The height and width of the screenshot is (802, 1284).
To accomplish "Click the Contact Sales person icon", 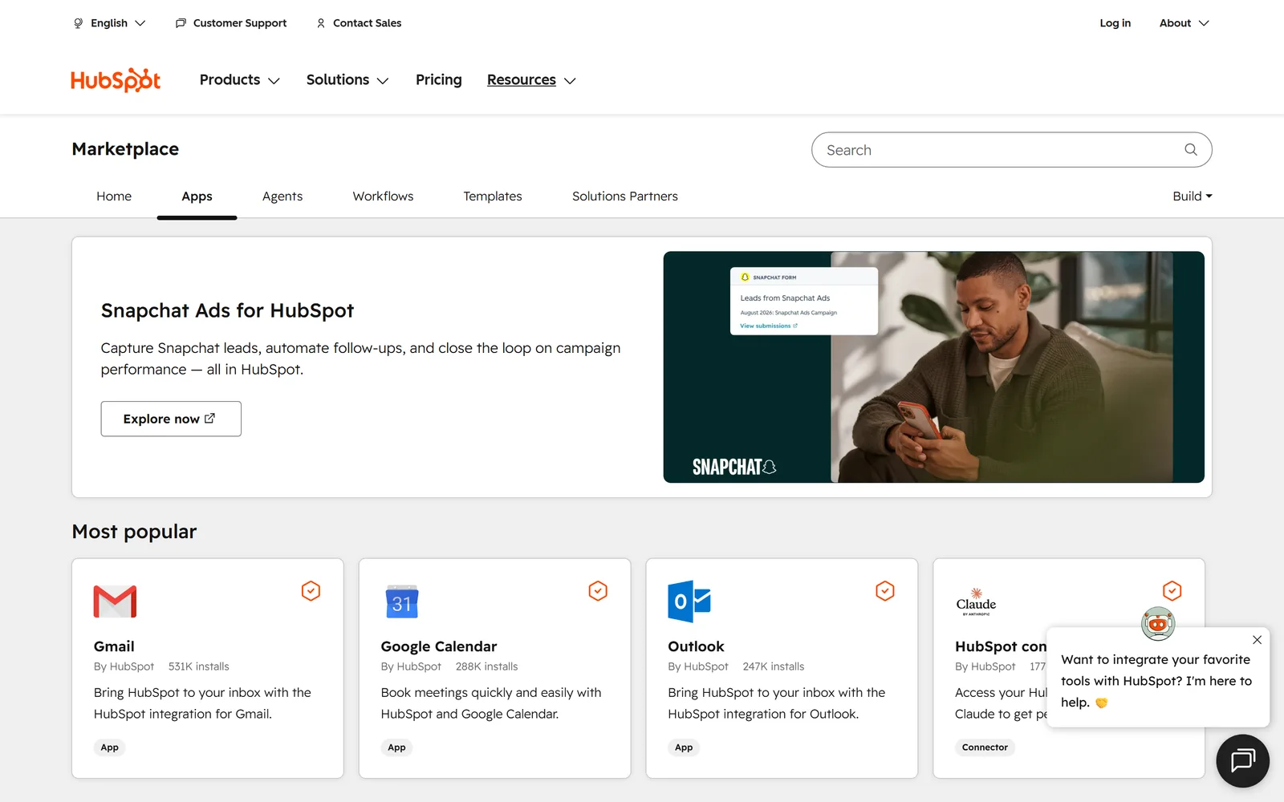I will tap(321, 23).
